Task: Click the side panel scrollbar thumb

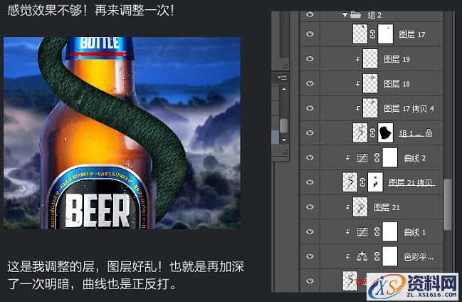Action: point(284,125)
